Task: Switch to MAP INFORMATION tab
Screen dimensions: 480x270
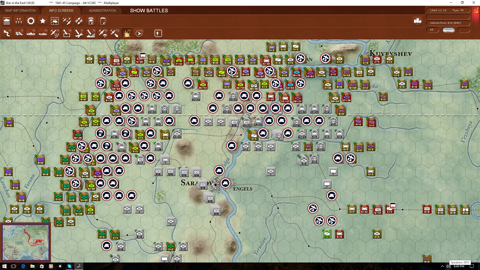Action: pyautogui.click(x=20, y=10)
